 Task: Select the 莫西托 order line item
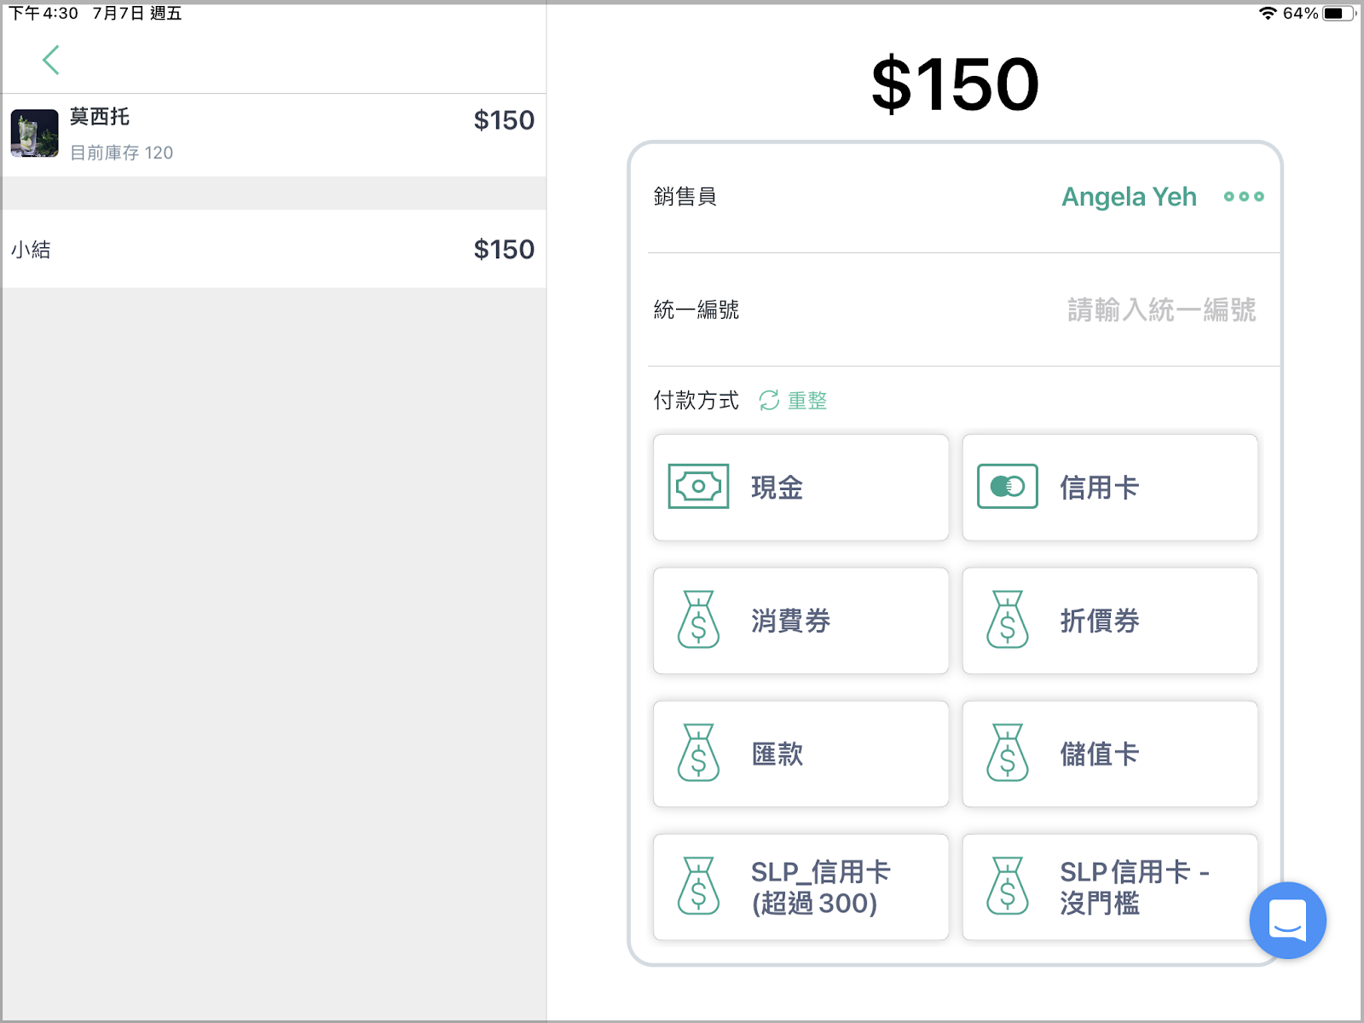coord(274,135)
